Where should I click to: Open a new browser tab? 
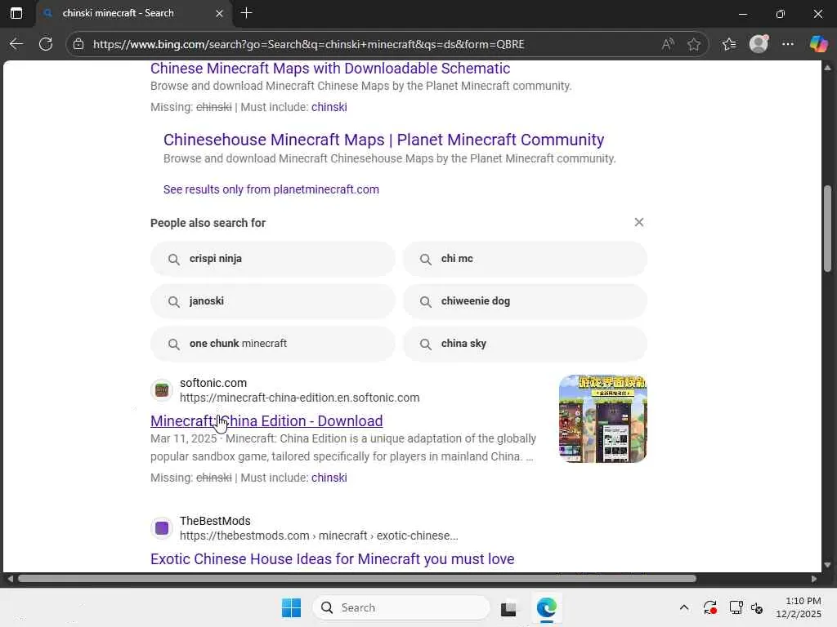point(246,13)
